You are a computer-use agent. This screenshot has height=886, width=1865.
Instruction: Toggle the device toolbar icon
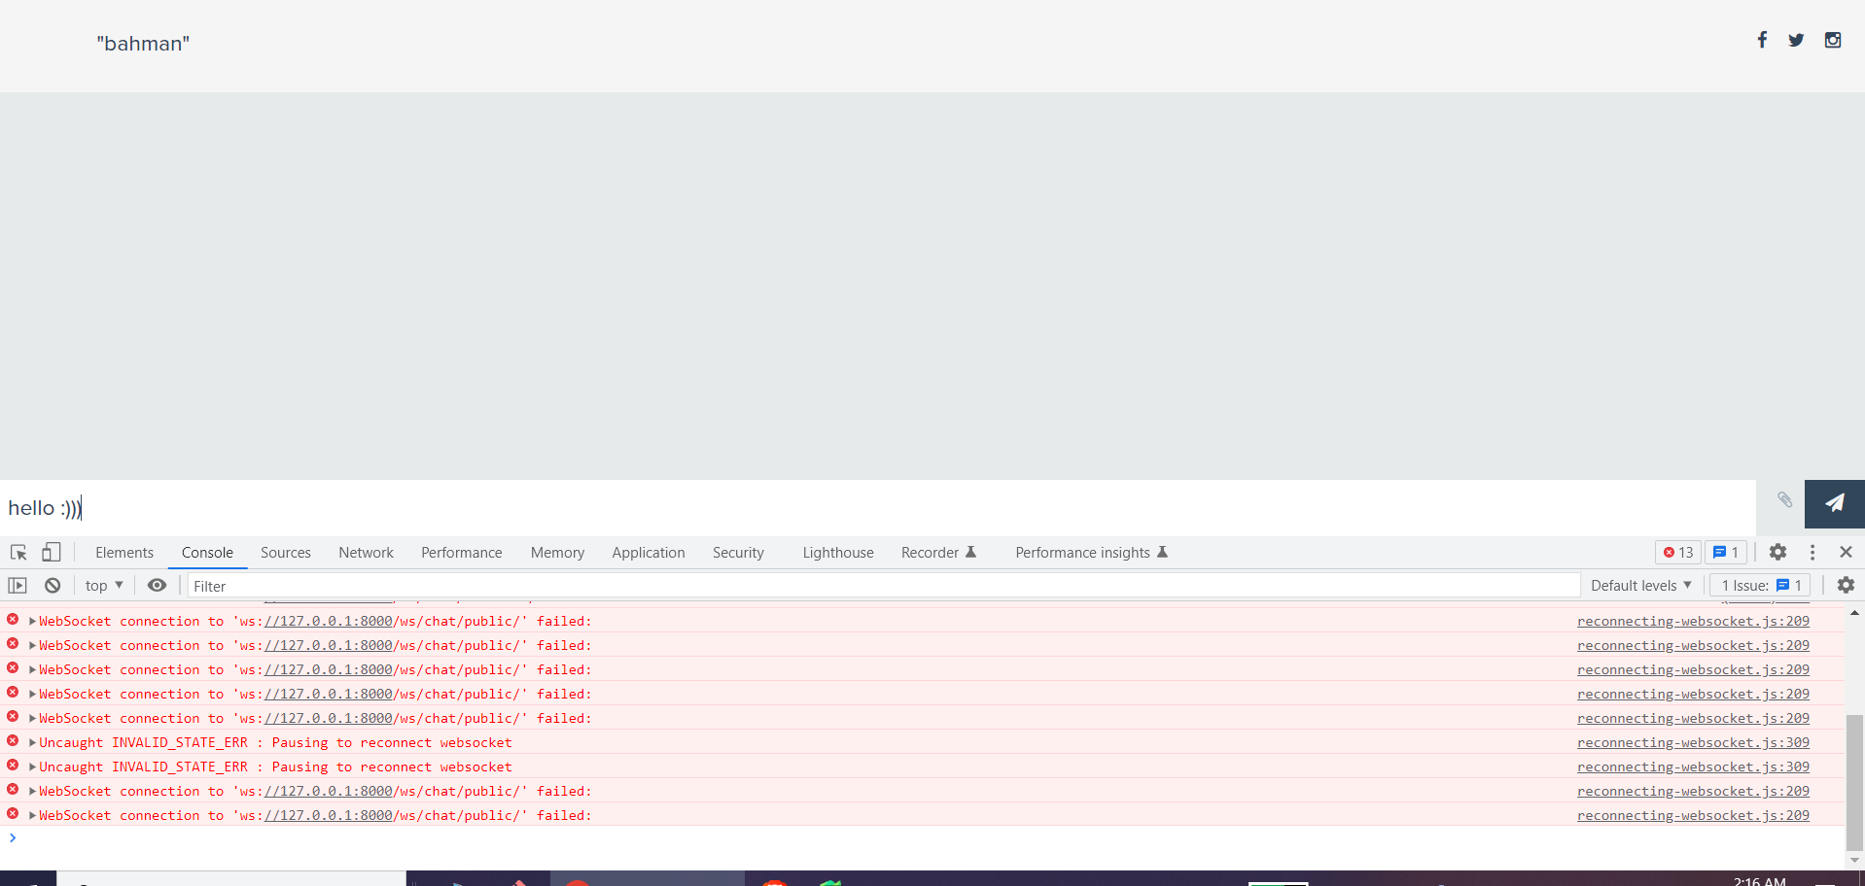[x=52, y=553]
